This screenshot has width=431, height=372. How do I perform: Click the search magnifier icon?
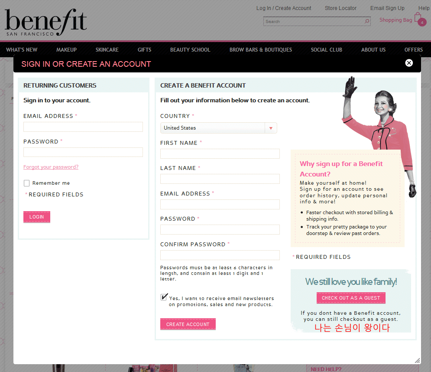367,21
